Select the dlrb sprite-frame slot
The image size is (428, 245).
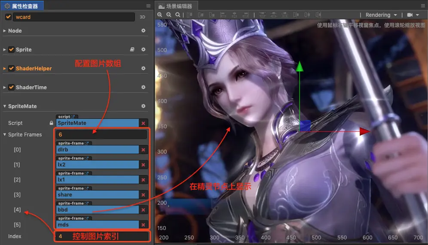[x=98, y=150]
